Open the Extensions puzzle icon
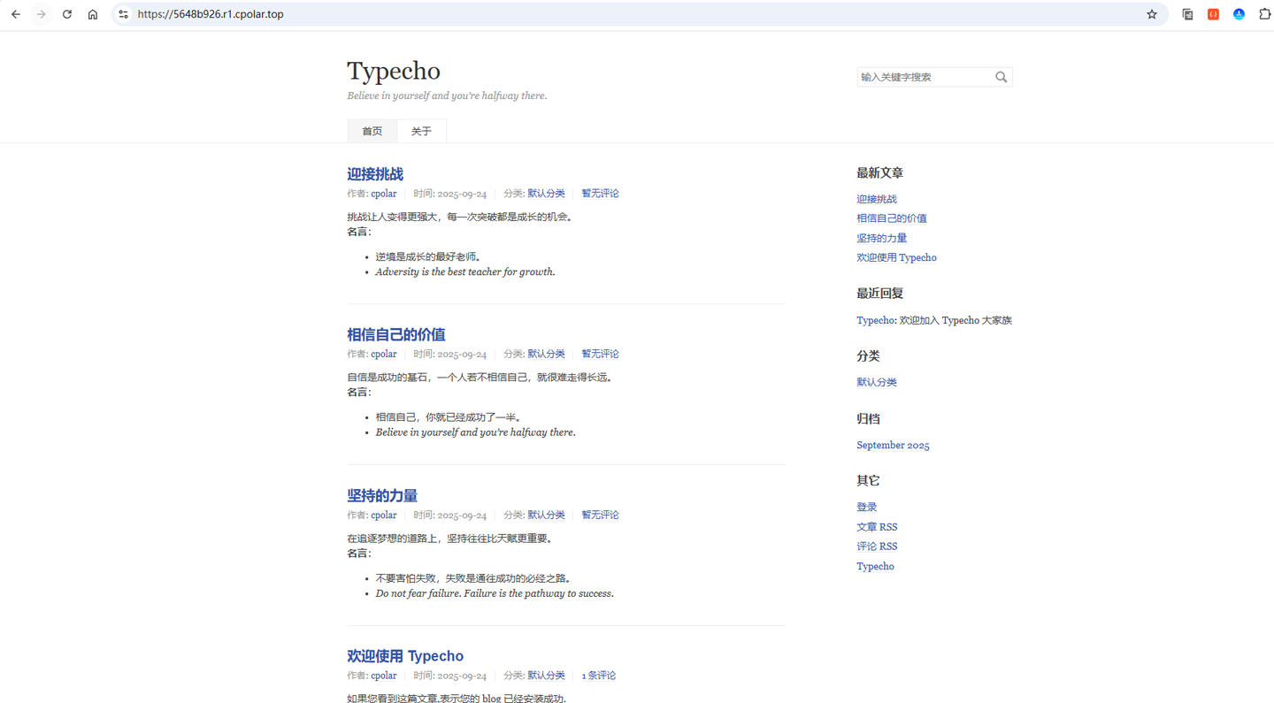The width and height of the screenshot is (1274, 703). pyautogui.click(x=1264, y=14)
